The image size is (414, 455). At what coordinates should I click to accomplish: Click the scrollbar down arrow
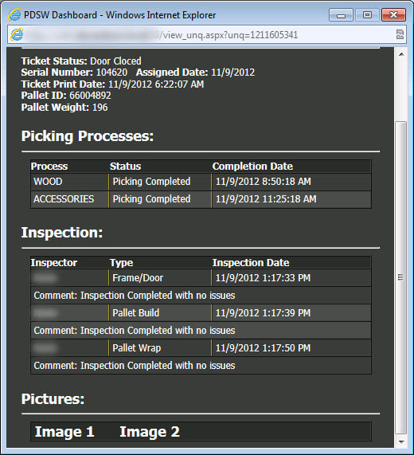coord(401,441)
